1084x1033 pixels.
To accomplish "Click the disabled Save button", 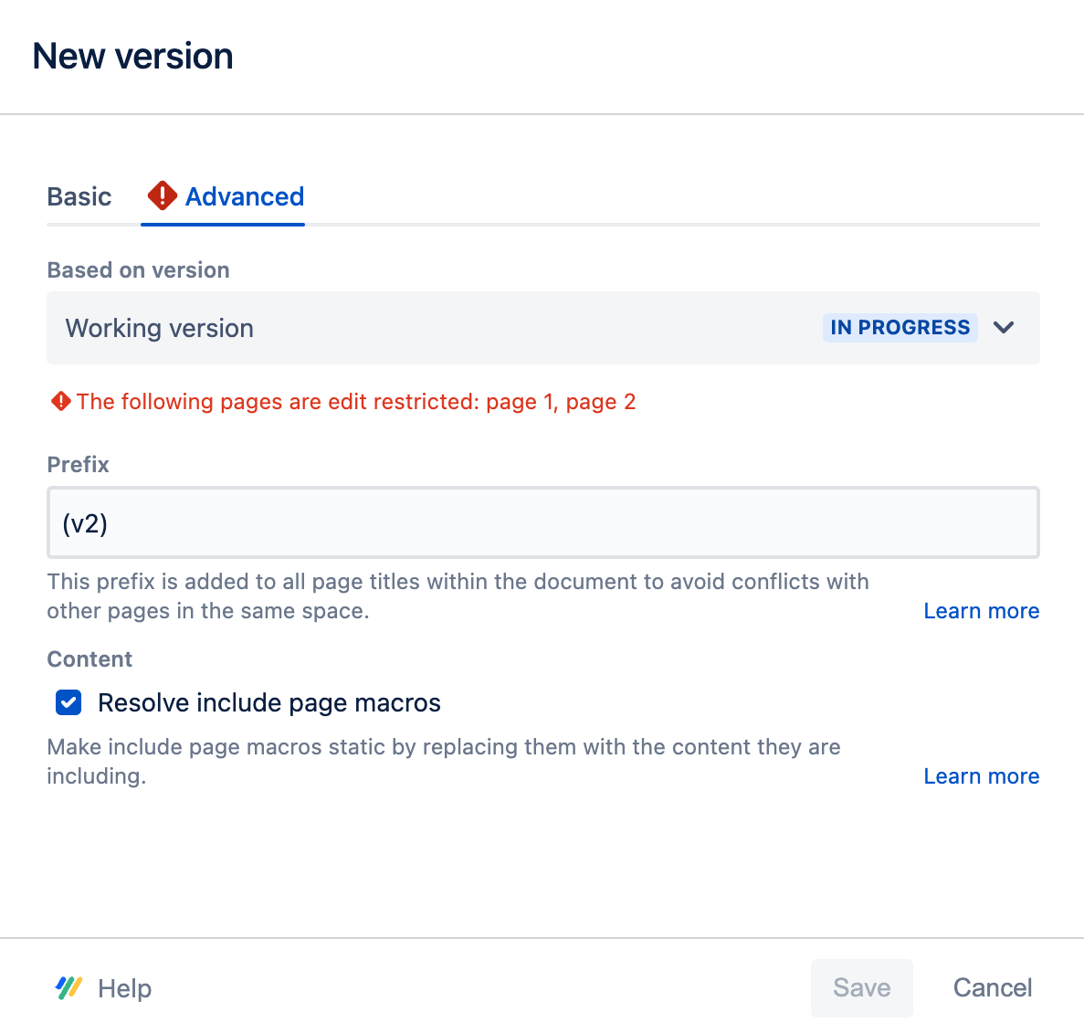I will (x=861, y=987).
